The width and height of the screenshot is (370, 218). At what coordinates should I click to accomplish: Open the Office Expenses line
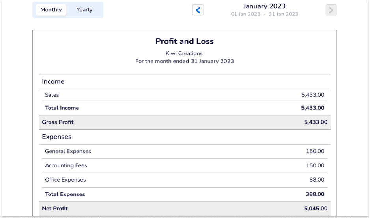pyautogui.click(x=185, y=180)
